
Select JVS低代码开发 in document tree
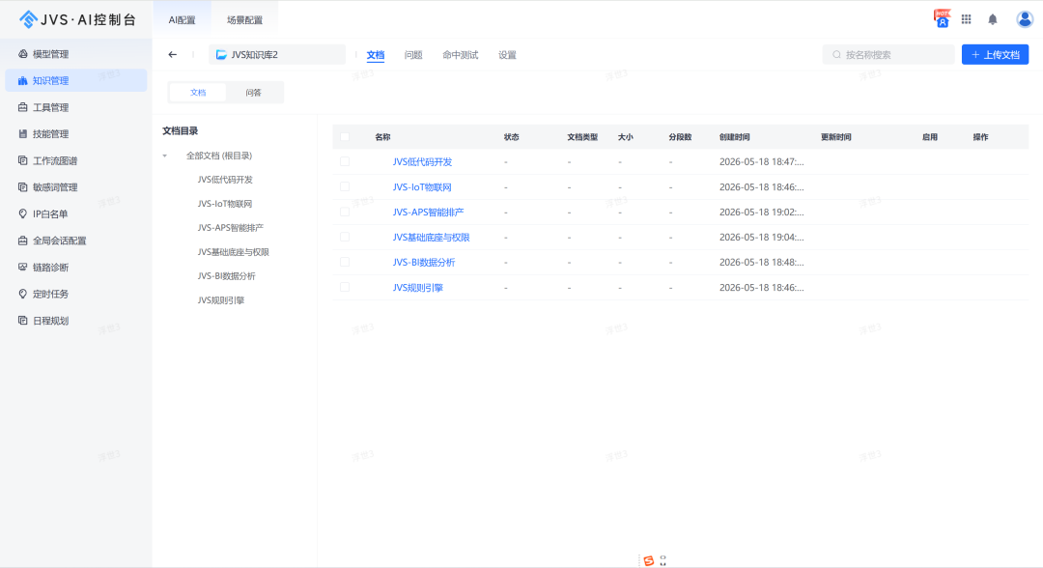225,180
